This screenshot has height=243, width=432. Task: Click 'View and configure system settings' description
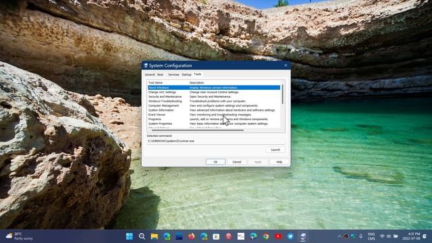[223, 105]
